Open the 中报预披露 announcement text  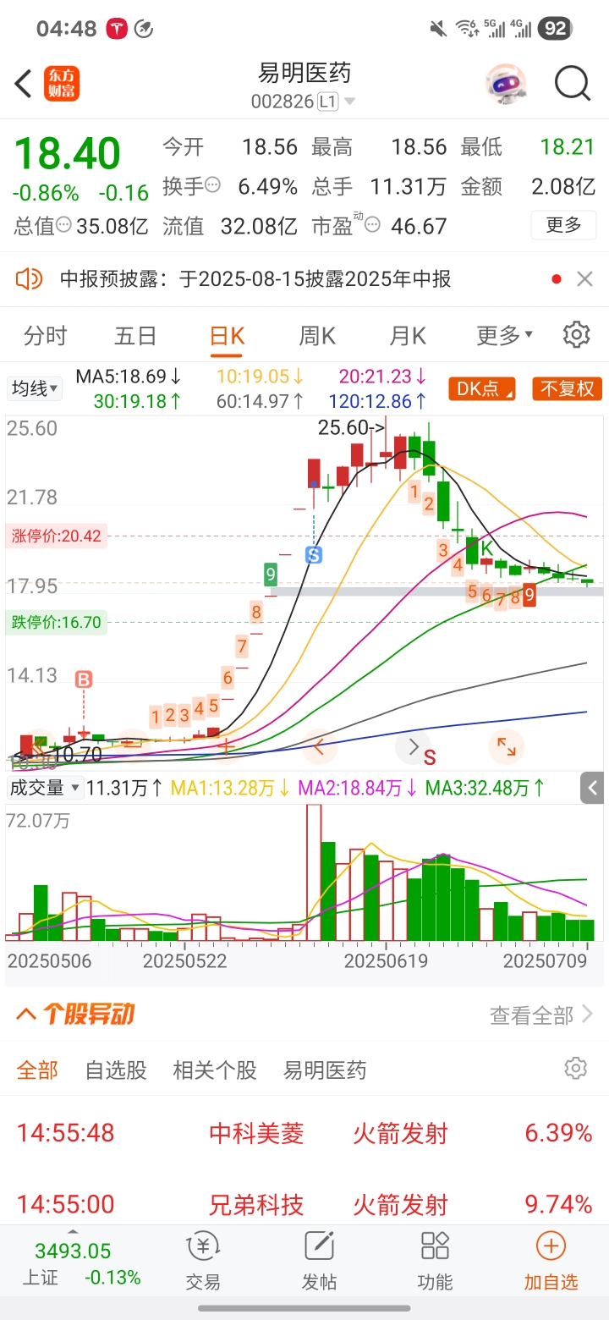point(255,279)
